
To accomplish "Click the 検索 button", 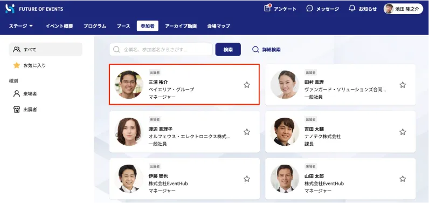I will point(228,50).
